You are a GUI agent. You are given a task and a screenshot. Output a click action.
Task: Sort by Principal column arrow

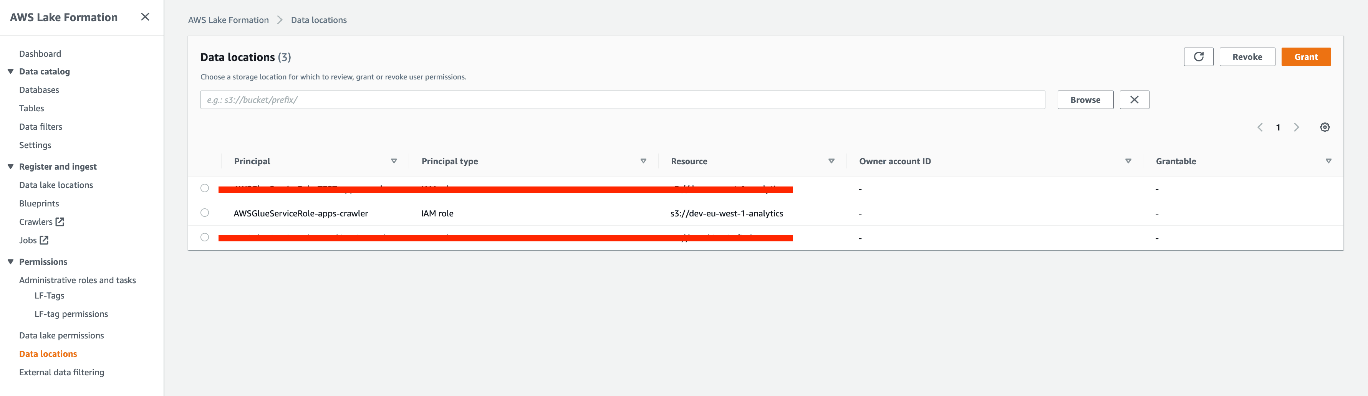pos(394,162)
